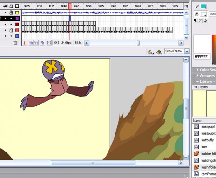Open the white fill color swatch

point(203,14)
